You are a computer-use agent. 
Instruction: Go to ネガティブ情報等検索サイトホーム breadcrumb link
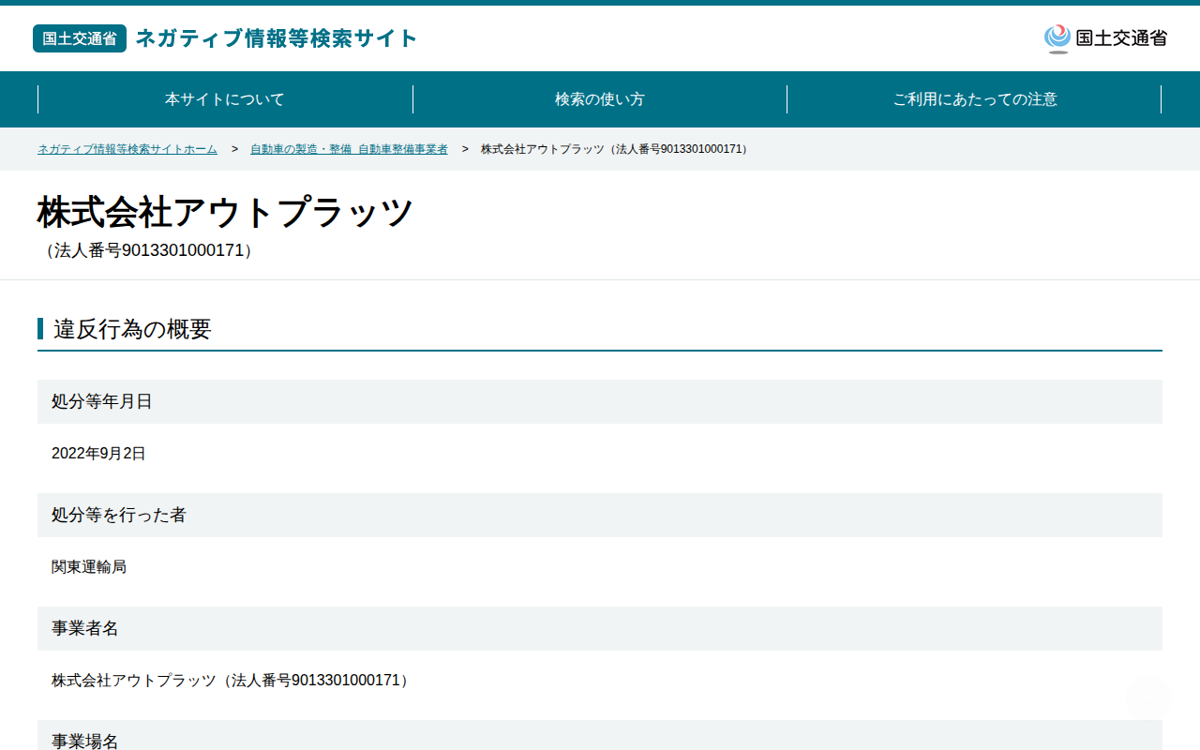(127, 149)
